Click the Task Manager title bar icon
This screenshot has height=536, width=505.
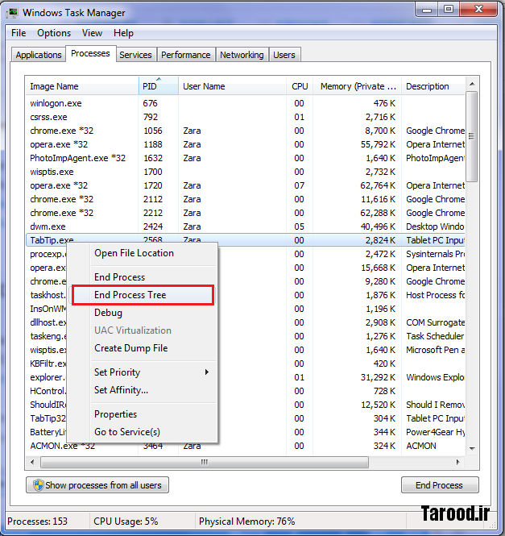pos(12,13)
